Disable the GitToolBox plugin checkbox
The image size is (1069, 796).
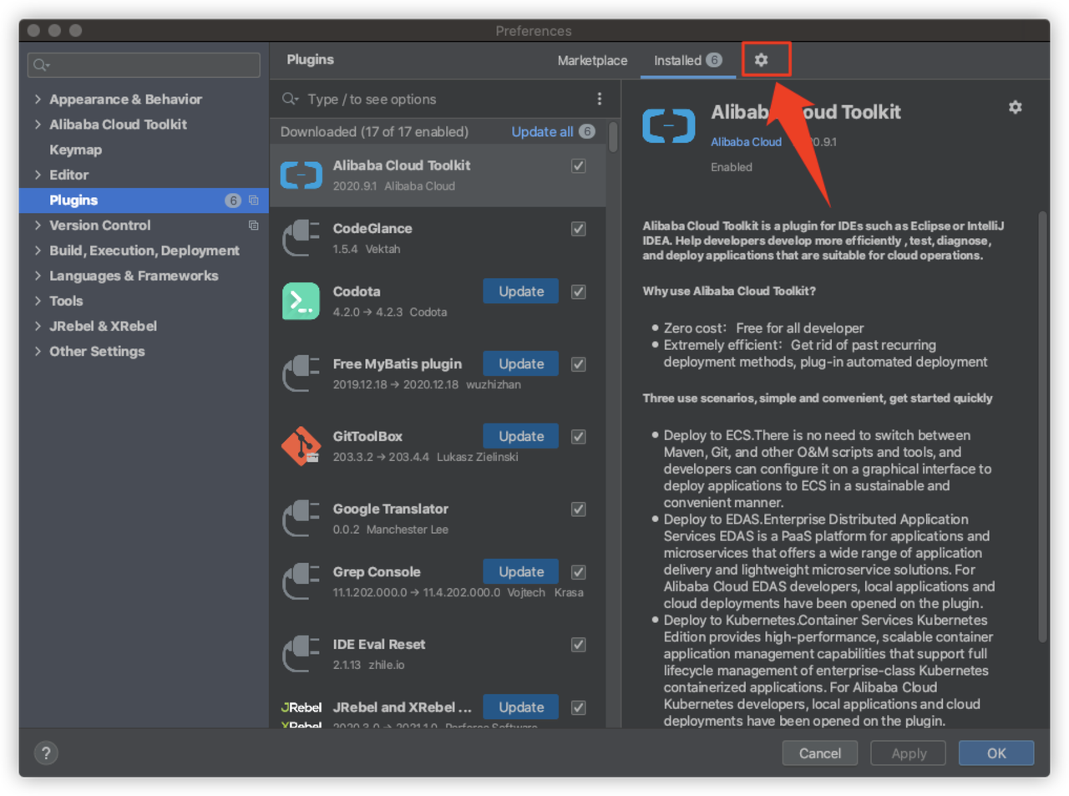[578, 437]
